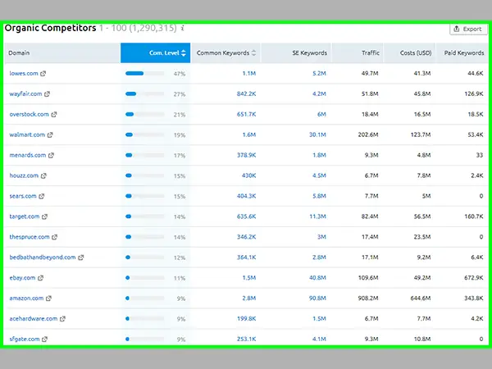Image resolution: width=492 pixels, height=369 pixels.
Task: Open houzz.com external link icon
Action: click(43, 175)
